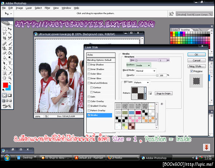Switch to the Layer Comps tab
Viewport: 215px width, 168px height.
pyautogui.click(x=201, y=15)
